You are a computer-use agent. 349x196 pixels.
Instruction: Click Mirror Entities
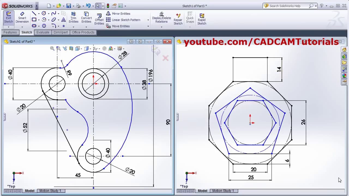pos(118,14)
